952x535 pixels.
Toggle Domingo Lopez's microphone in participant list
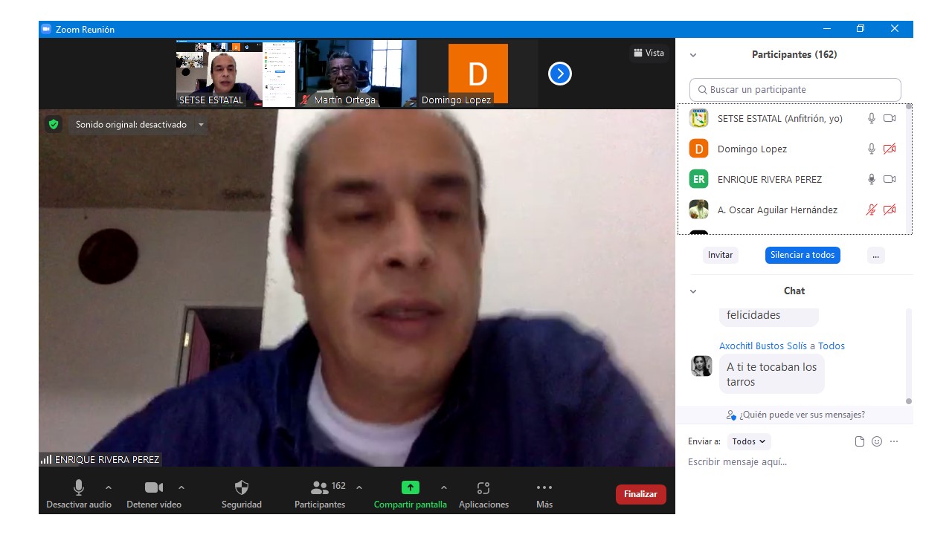point(872,149)
